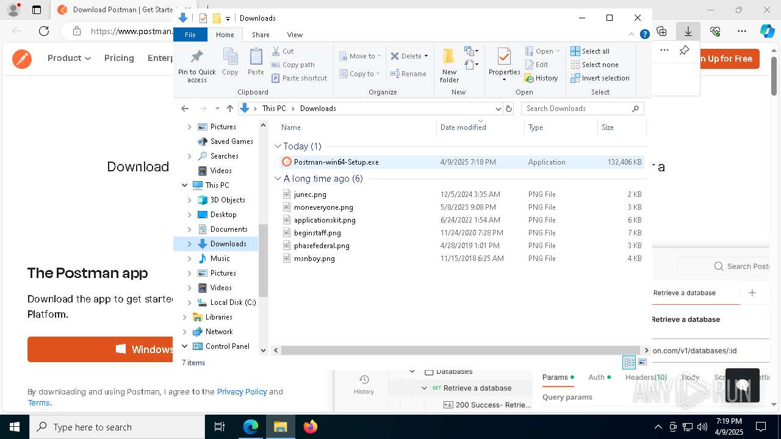Click Copy path command
Screen dimensions: 781x439
293,65
